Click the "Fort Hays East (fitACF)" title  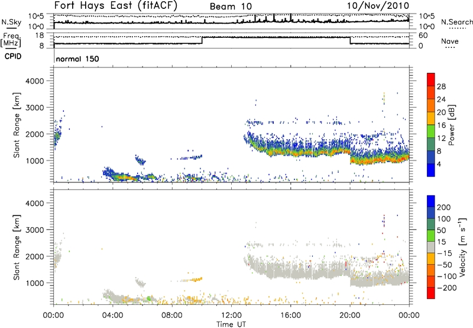(115, 5)
